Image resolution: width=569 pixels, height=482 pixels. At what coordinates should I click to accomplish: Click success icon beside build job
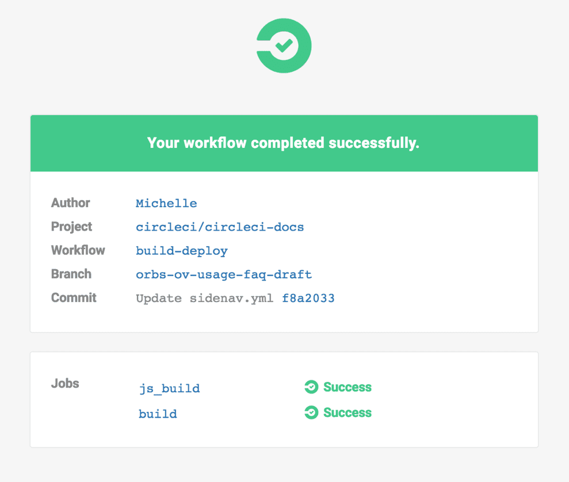[x=311, y=412]
